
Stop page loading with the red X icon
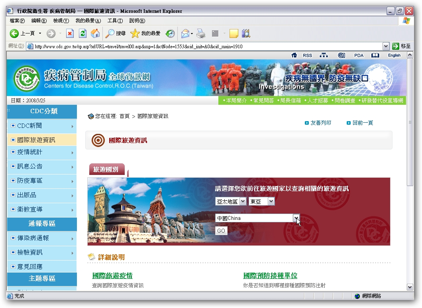[x=70, y=34]
